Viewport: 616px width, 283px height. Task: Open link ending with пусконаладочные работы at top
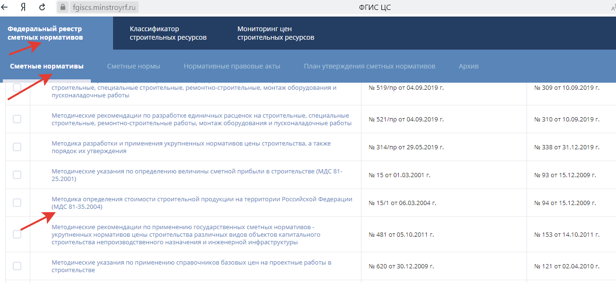coord(194,91)
